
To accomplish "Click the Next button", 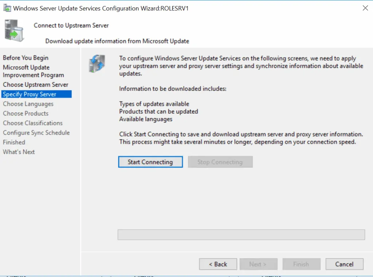I will 258,264.
